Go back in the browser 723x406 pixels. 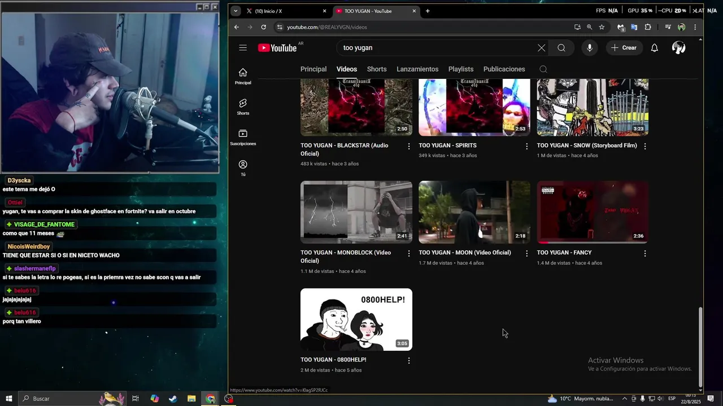pos(237,27)
